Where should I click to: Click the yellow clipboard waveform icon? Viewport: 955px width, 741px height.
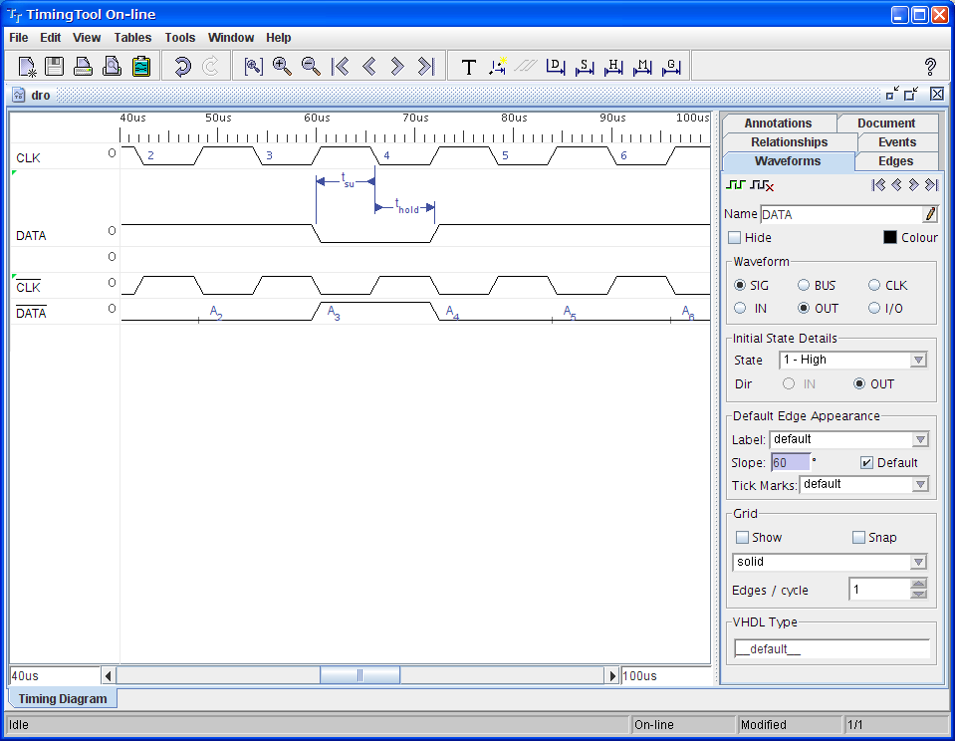[140, 67]
